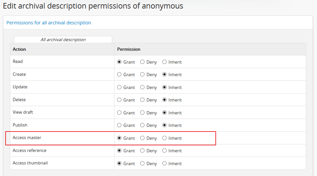Set Access reference to Inherit
Viewport: 317px width, 176px height.
point(165,151)
